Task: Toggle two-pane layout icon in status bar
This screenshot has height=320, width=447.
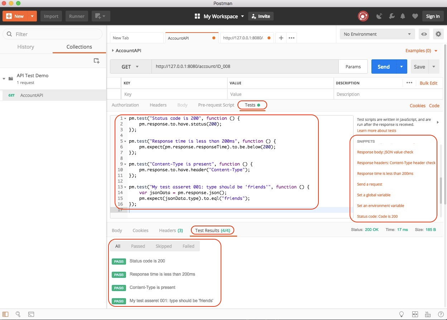Action: click(x=415, y=314)
